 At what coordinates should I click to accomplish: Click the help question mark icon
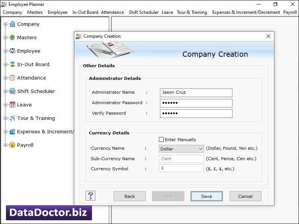[x=90, y=196]
